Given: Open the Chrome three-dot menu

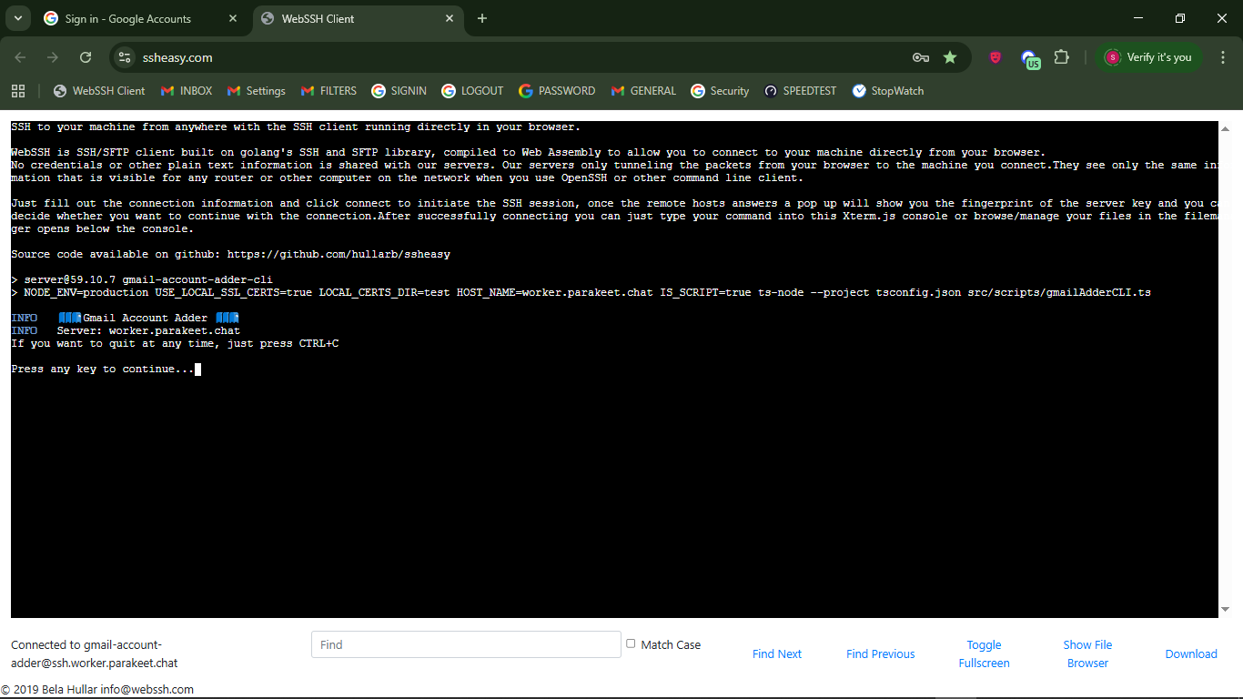Looking at the screenshot, I should pos(1223,57).
